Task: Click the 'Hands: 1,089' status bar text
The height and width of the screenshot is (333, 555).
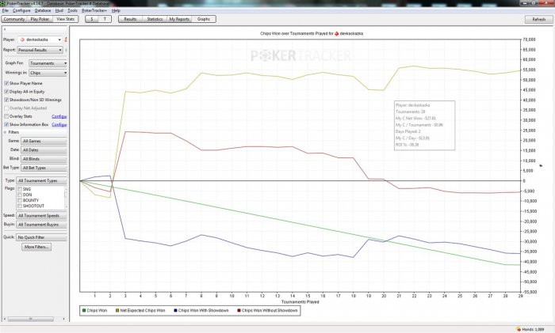Action: [533, 329]
